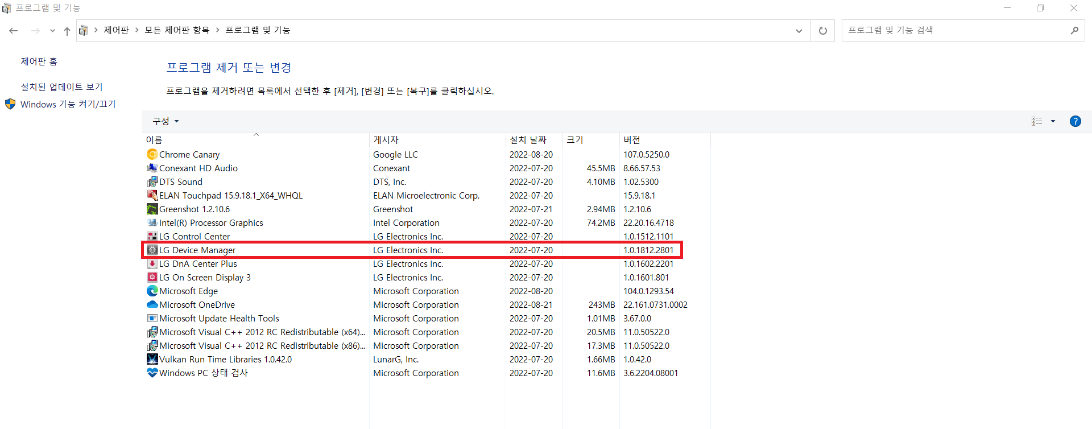Click the Vulkan Run Time Libraries icon
This screenshot has width=1092, height=429.
(152, 359)
